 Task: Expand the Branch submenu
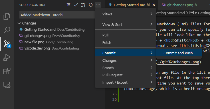(x=126, y=68)
